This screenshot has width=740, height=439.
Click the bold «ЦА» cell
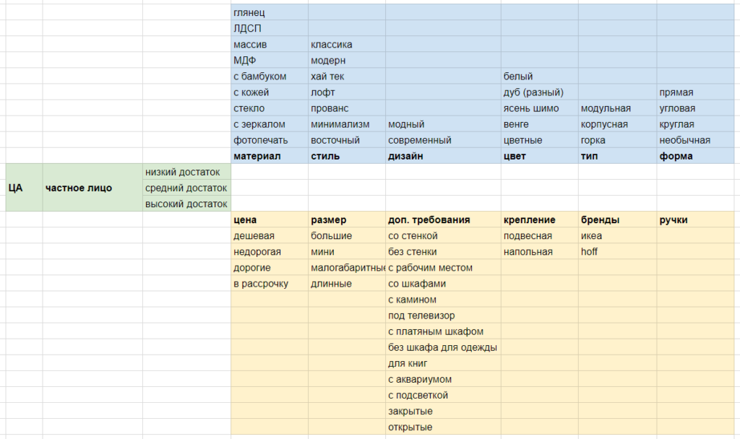pos(24,188)
